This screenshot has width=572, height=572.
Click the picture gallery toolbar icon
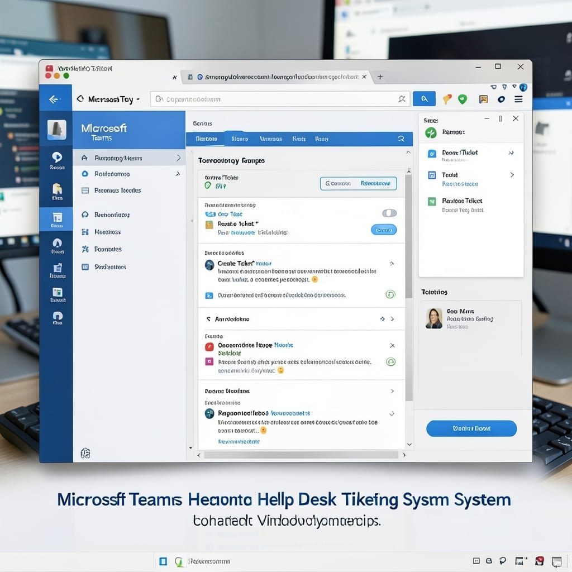483,99
